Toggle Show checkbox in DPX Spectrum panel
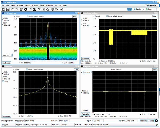 pyautogui.click(x=28, y=17)
